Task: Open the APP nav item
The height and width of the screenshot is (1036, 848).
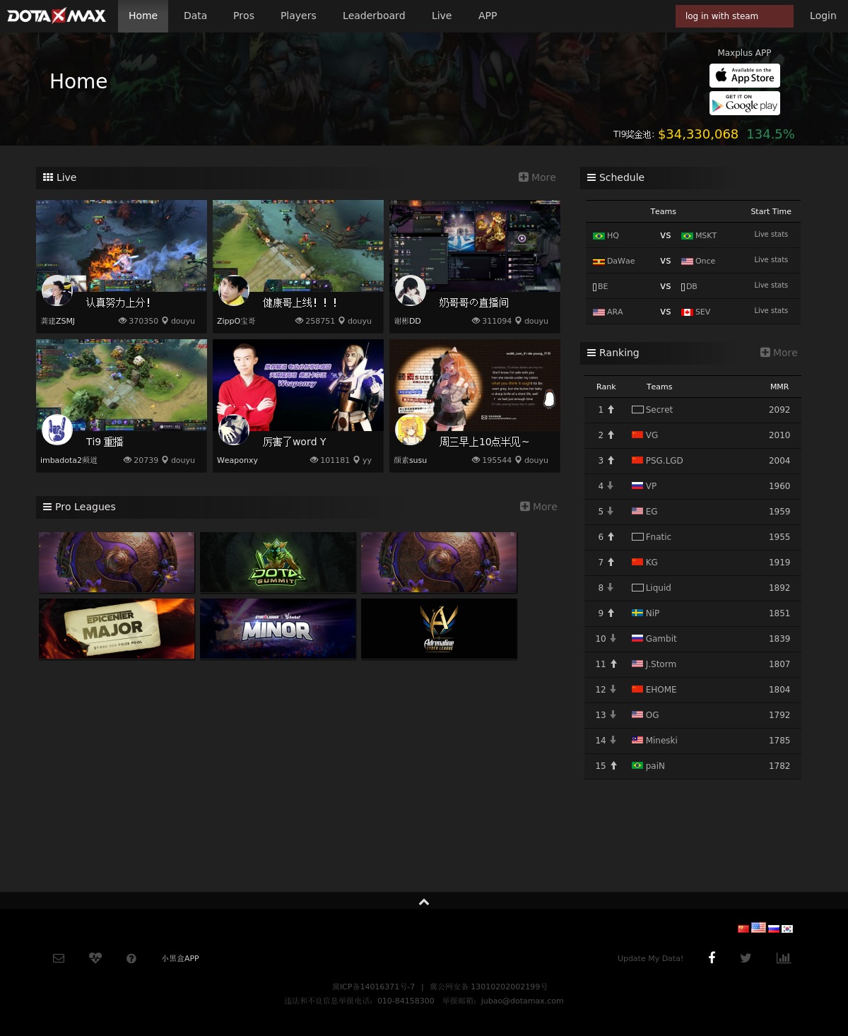Action: click(x=488, y=16)
